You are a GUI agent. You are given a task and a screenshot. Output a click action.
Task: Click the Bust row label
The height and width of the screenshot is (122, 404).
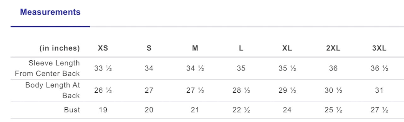coord(72,110)
